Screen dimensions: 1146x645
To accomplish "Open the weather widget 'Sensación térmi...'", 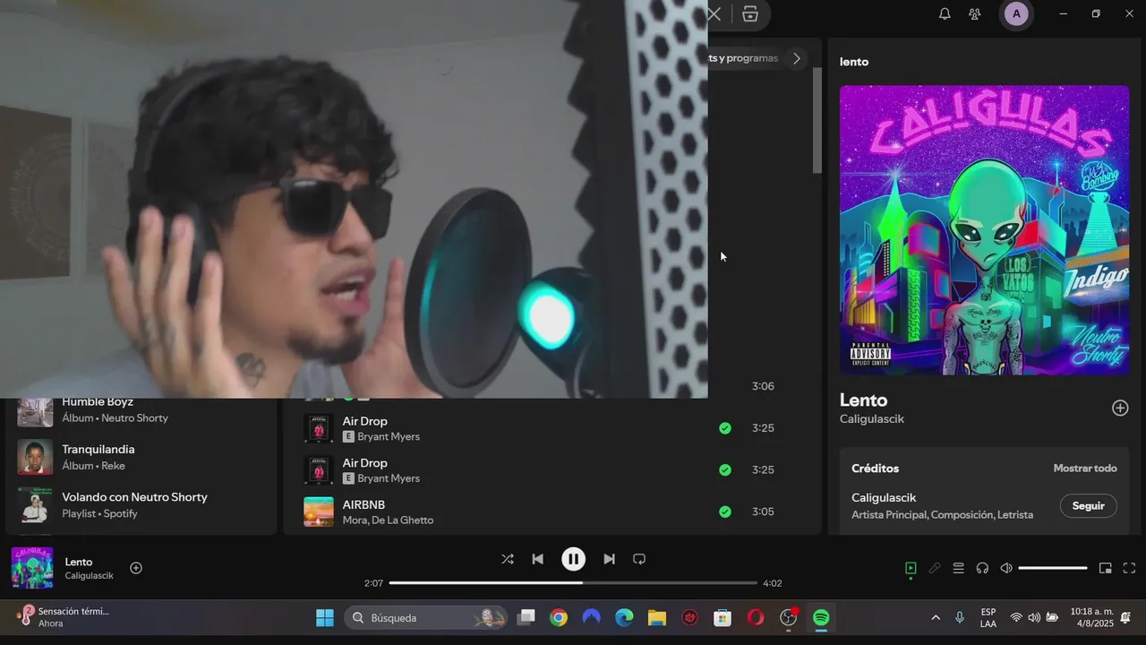I will click(64, 617).
